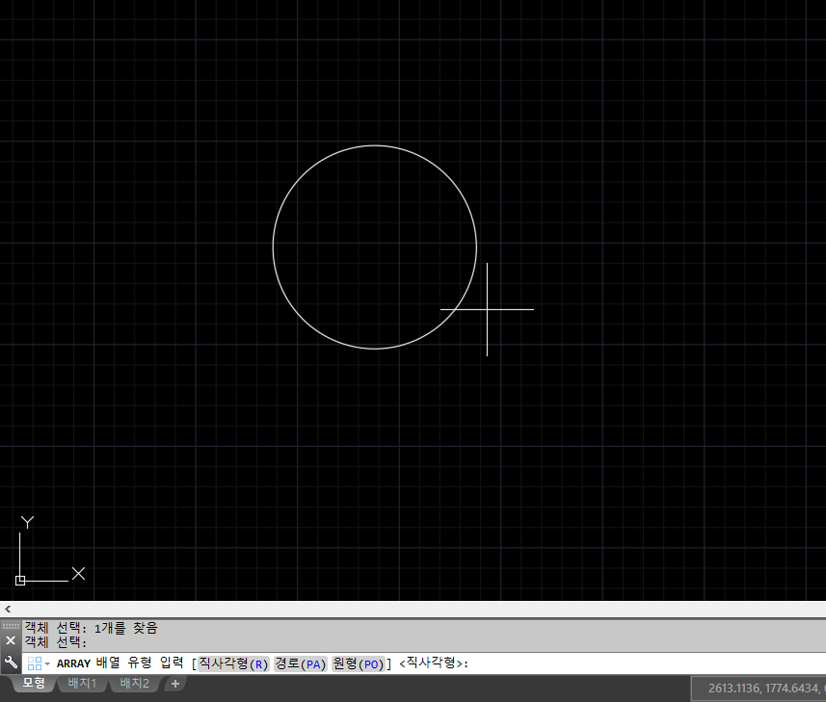Screen dimensions: 826x702
Task: Add a new layout with plus tab
Action: 175,684
